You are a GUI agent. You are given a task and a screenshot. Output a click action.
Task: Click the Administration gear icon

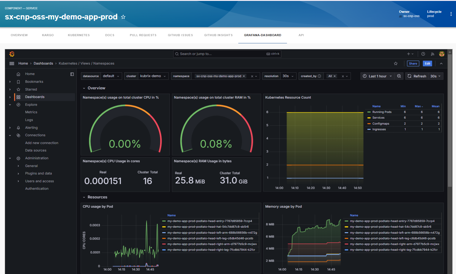click(x=18, y=158)
